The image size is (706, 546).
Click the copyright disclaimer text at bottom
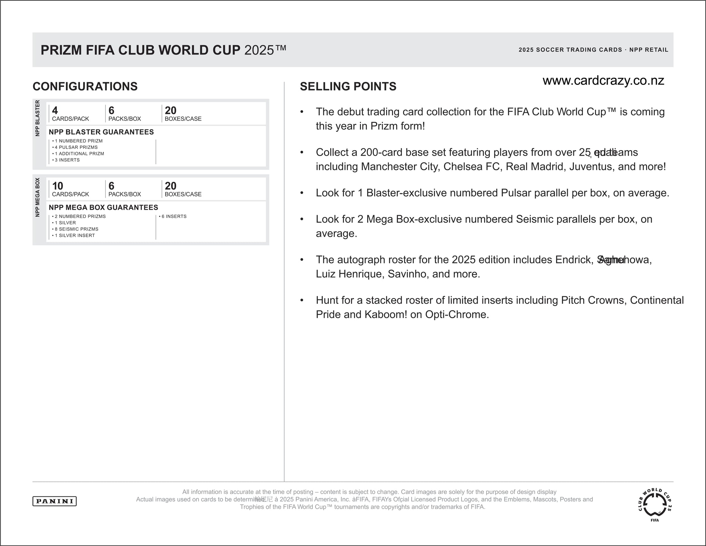[x=364, y=499]
